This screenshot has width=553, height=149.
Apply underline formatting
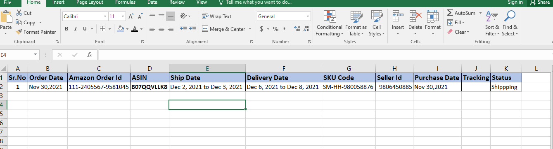click(85, 29)
